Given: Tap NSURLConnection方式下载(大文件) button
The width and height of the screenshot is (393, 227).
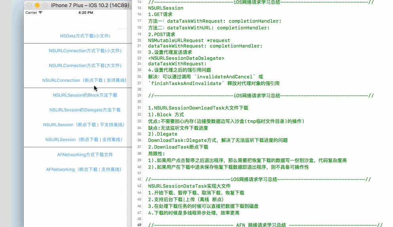Looking at the screenshot, I should pyautogui.click(x=85, y=66).
